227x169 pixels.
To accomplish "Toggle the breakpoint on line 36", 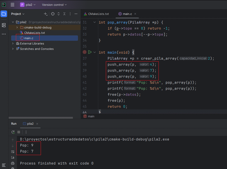I will coord(84,52).
